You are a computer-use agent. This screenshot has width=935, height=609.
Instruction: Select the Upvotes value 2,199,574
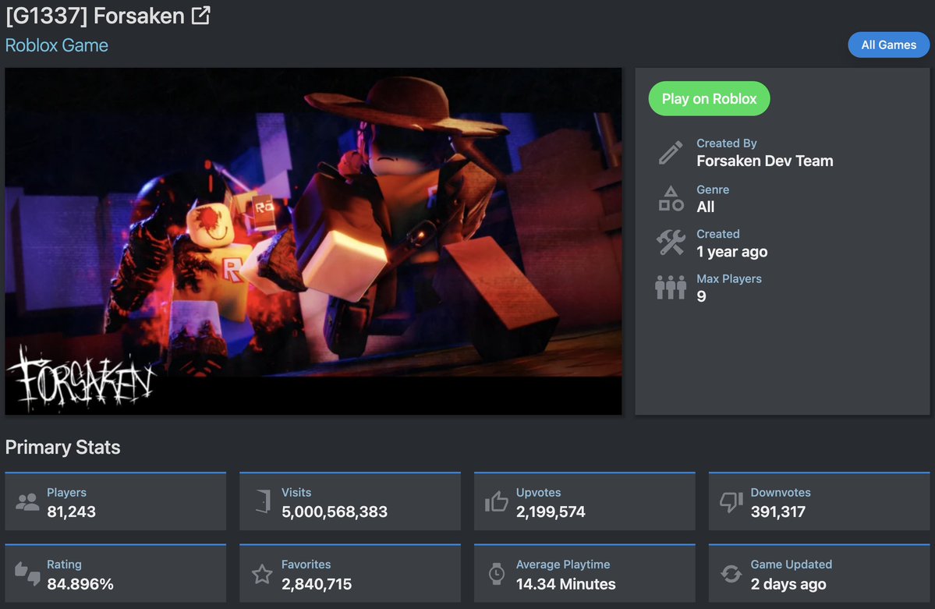(551, 512)
